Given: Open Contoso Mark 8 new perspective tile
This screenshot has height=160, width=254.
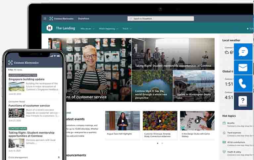Looking at the screenshot, I should pos(152,86).
